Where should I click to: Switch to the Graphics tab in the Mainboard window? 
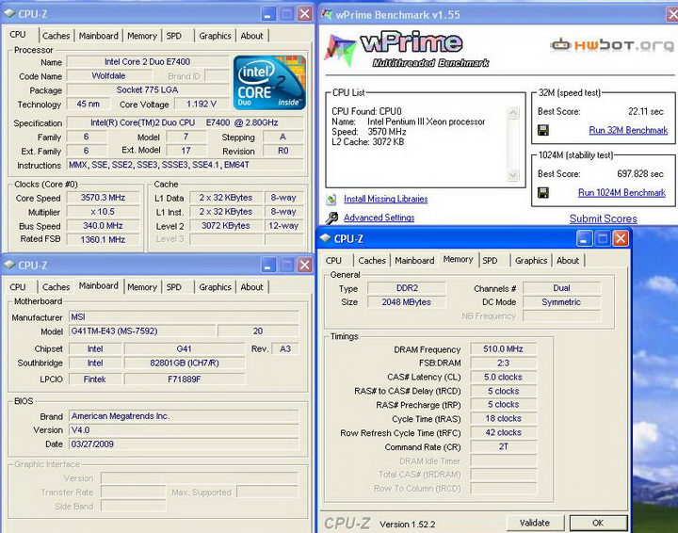coord(215,287)
